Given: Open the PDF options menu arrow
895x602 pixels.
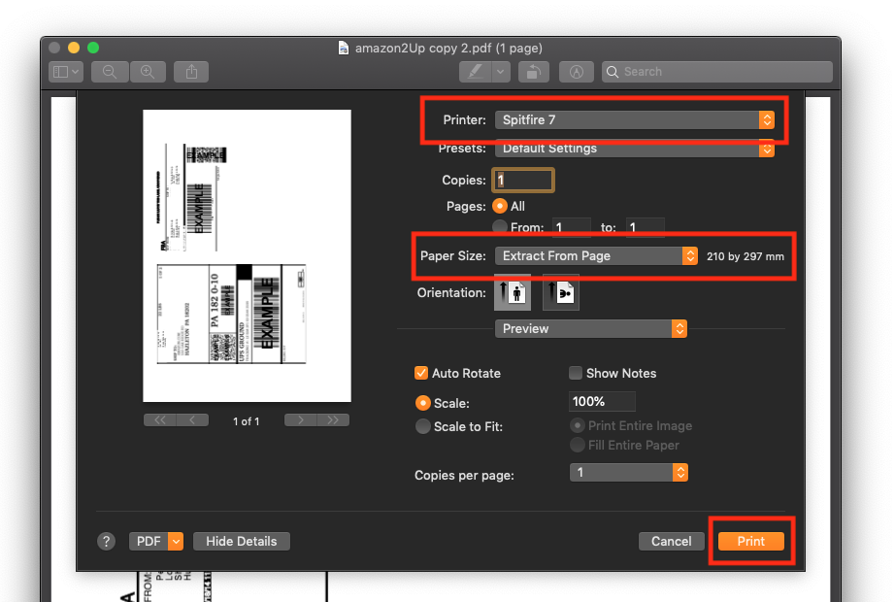Looking at the screenshot, I should pyautogui.click(x=176, y=542).
